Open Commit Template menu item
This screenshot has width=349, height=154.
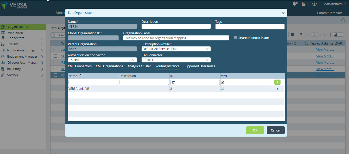[330, 13]
